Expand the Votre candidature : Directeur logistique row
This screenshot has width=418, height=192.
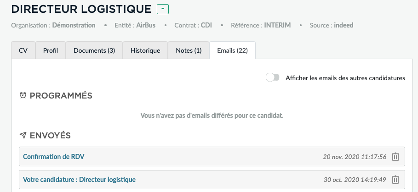click(79, 180)
